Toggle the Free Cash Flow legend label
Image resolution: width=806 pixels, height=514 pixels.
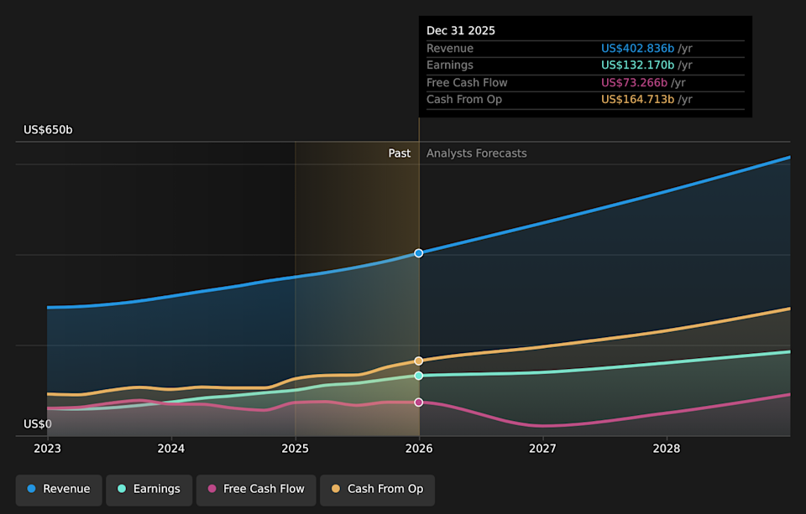(264, 489)
